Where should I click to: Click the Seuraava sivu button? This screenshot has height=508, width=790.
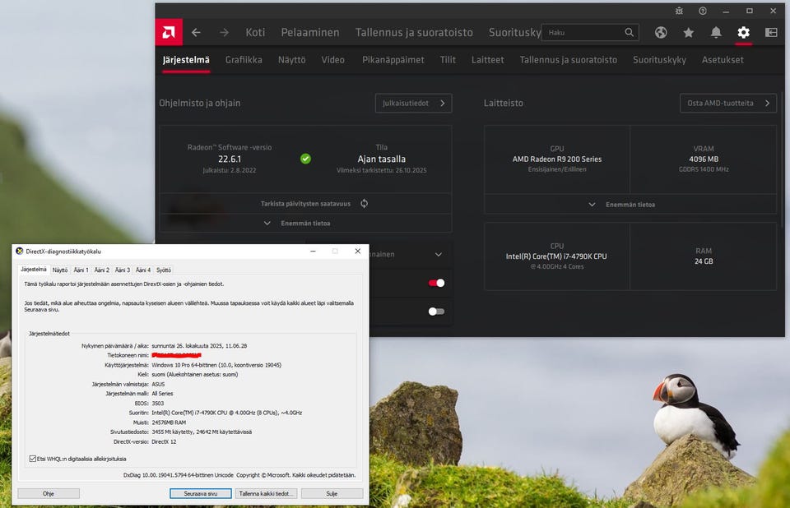point(201,493)
